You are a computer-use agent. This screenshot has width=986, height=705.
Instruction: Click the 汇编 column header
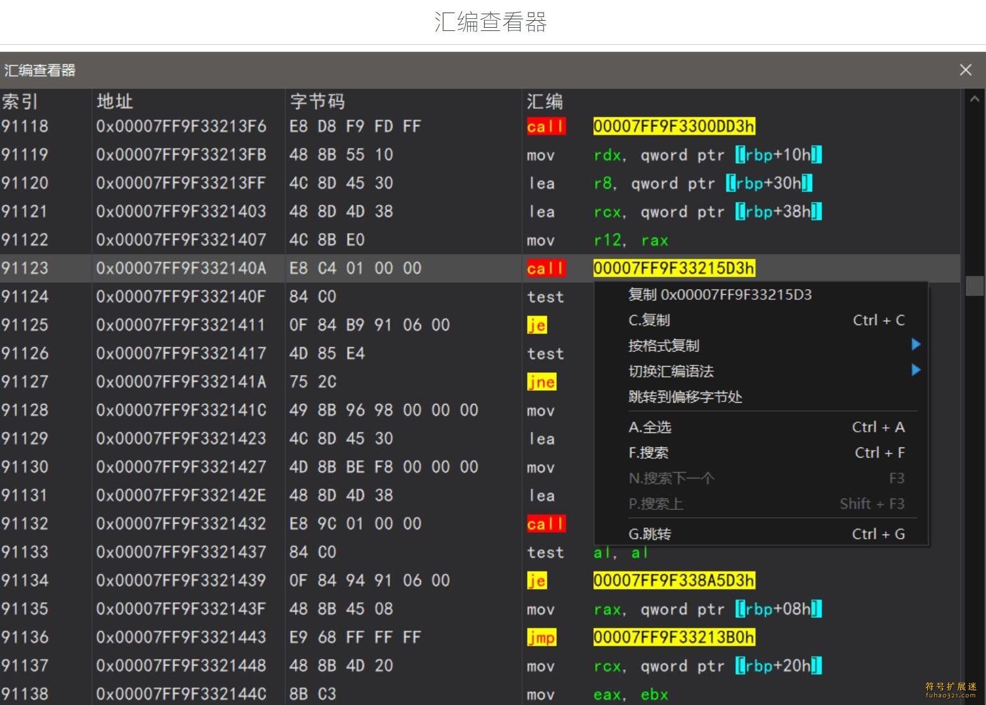tap(545, 102)
